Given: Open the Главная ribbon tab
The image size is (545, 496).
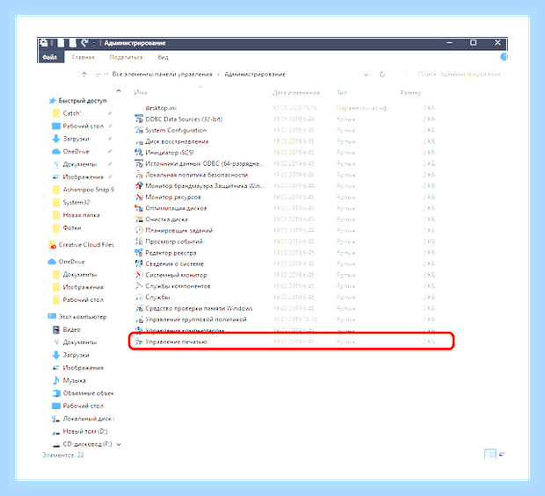Looking at the screenshot, I should point(84,57).
